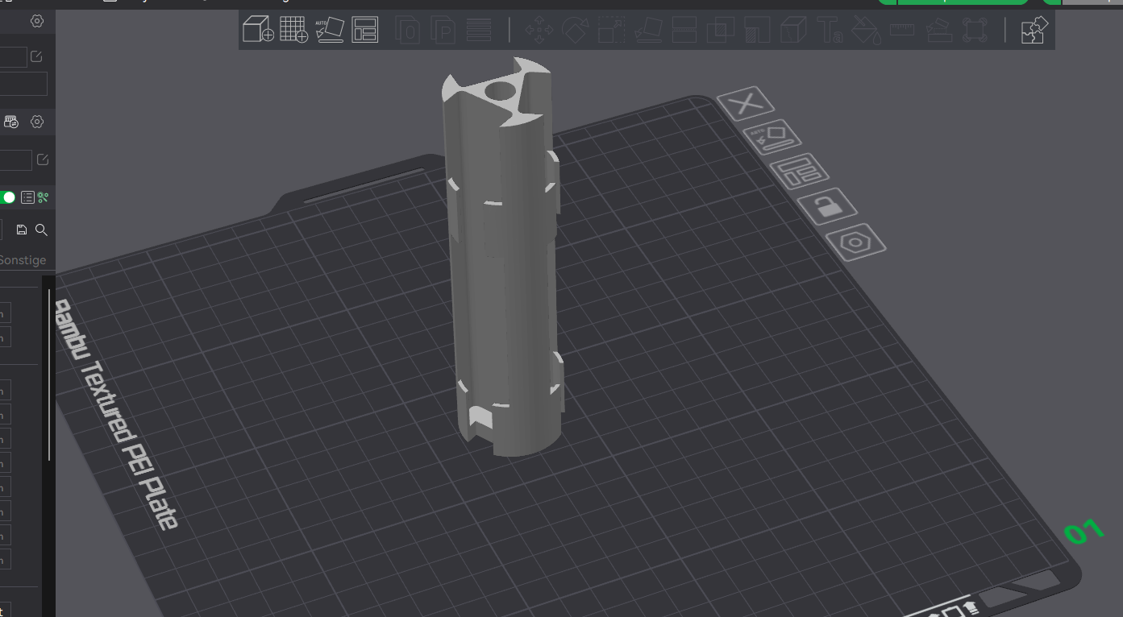1123x617 pixels.
Task: Arrange objects on this plate only
Action: click(x=799, y=172)
